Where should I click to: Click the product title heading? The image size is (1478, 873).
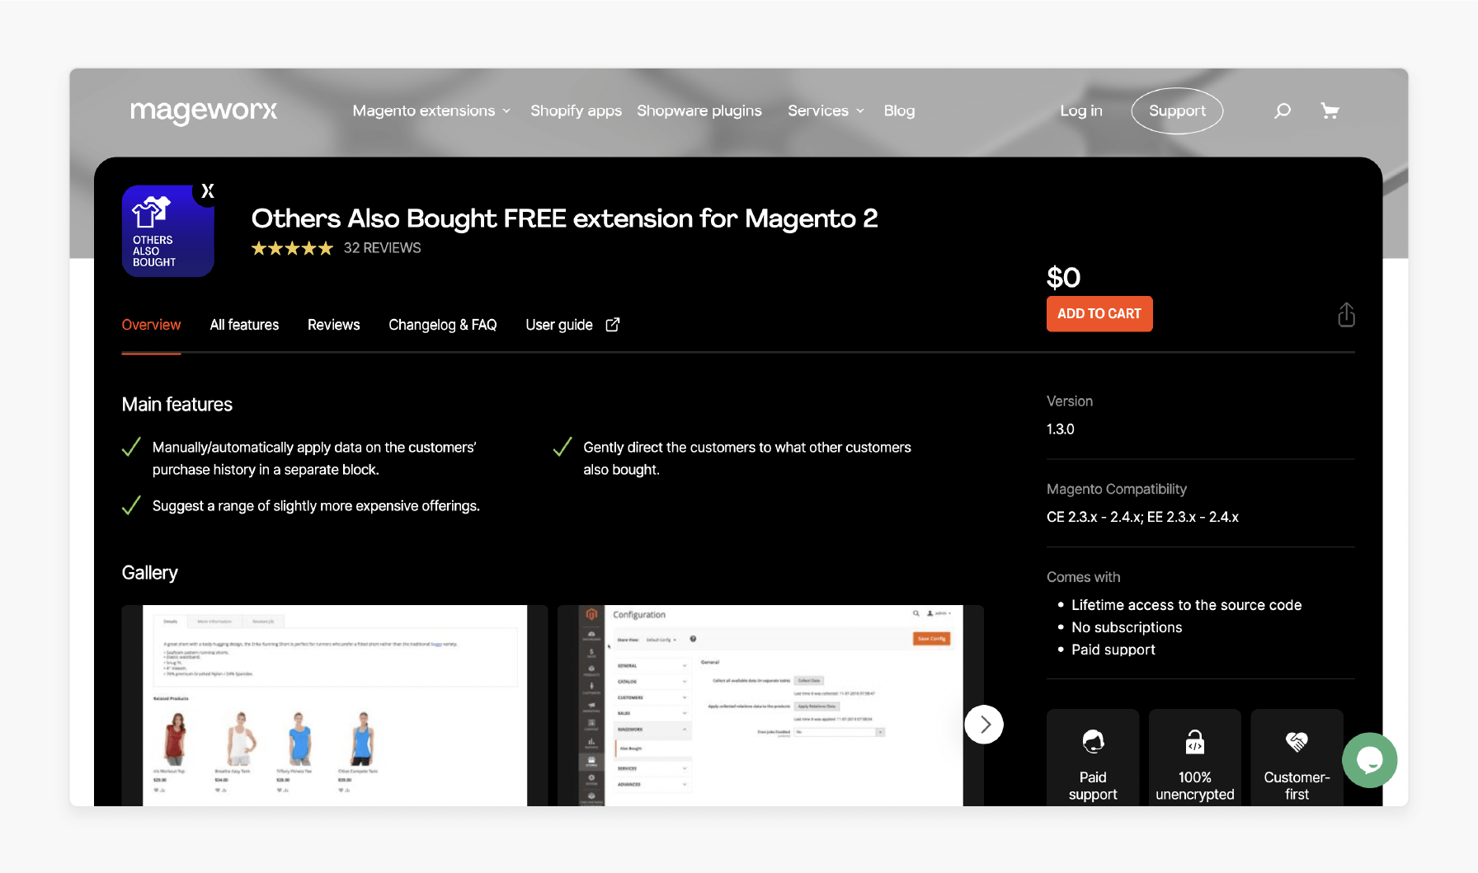(x=565, y=218)
